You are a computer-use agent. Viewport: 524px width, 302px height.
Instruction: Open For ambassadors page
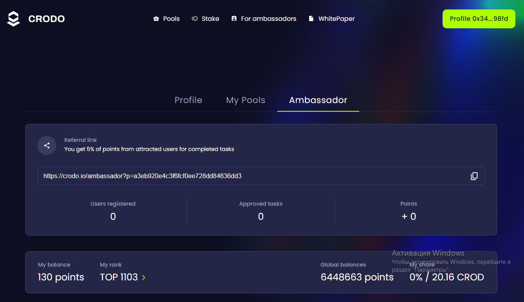pyautogui.click(x=264, y=18)
